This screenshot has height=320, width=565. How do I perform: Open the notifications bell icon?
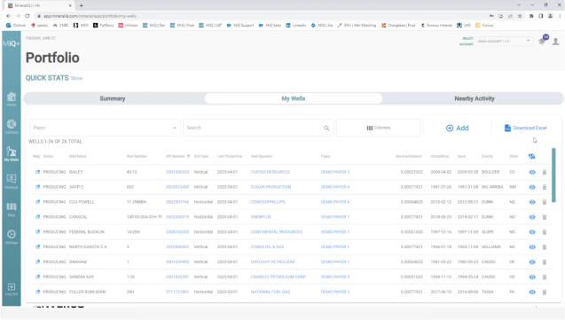click(x=542, y=41)
